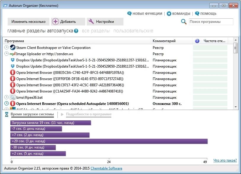Open the Команды menu
Screen dimensions: 241x174
click(181, 14)
